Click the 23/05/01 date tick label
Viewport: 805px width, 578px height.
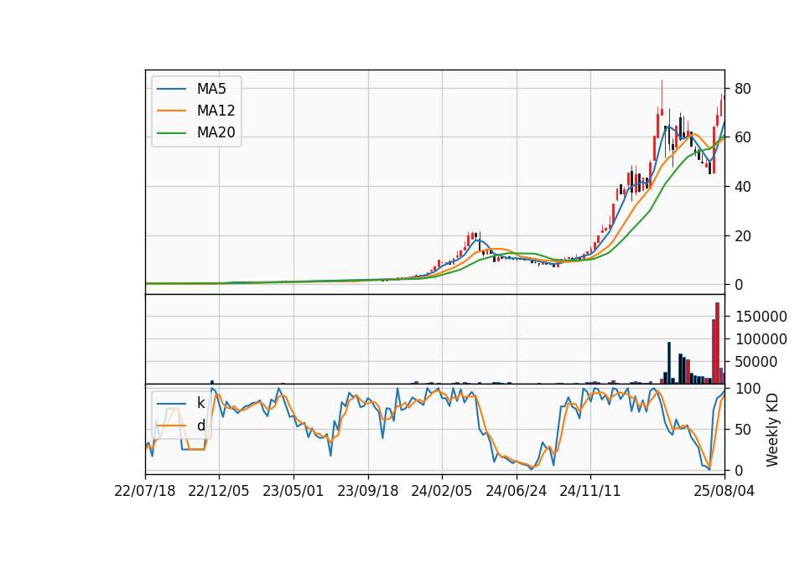pos(293,491)
